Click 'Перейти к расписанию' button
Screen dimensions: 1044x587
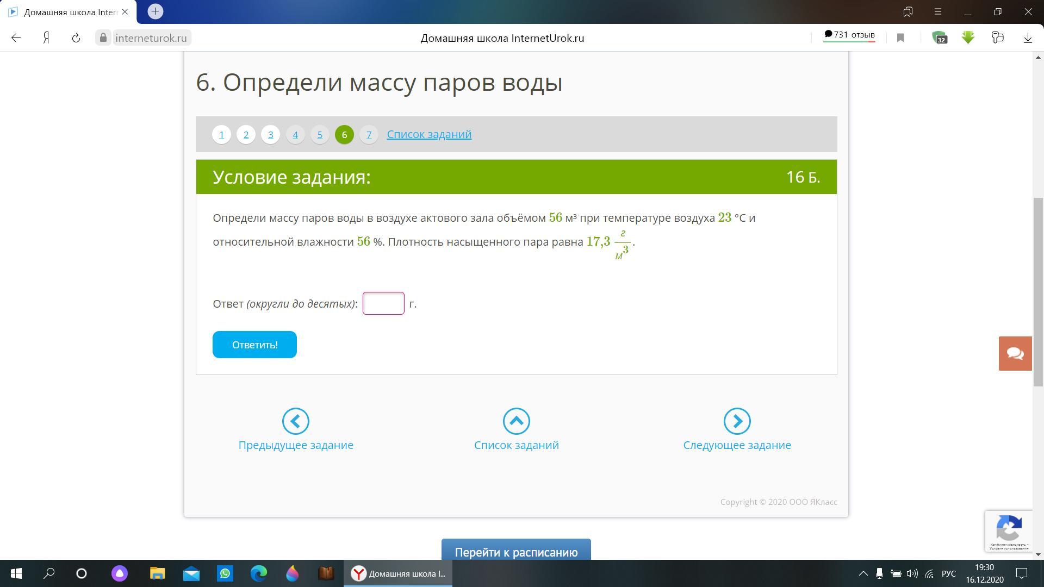(515, 552)
